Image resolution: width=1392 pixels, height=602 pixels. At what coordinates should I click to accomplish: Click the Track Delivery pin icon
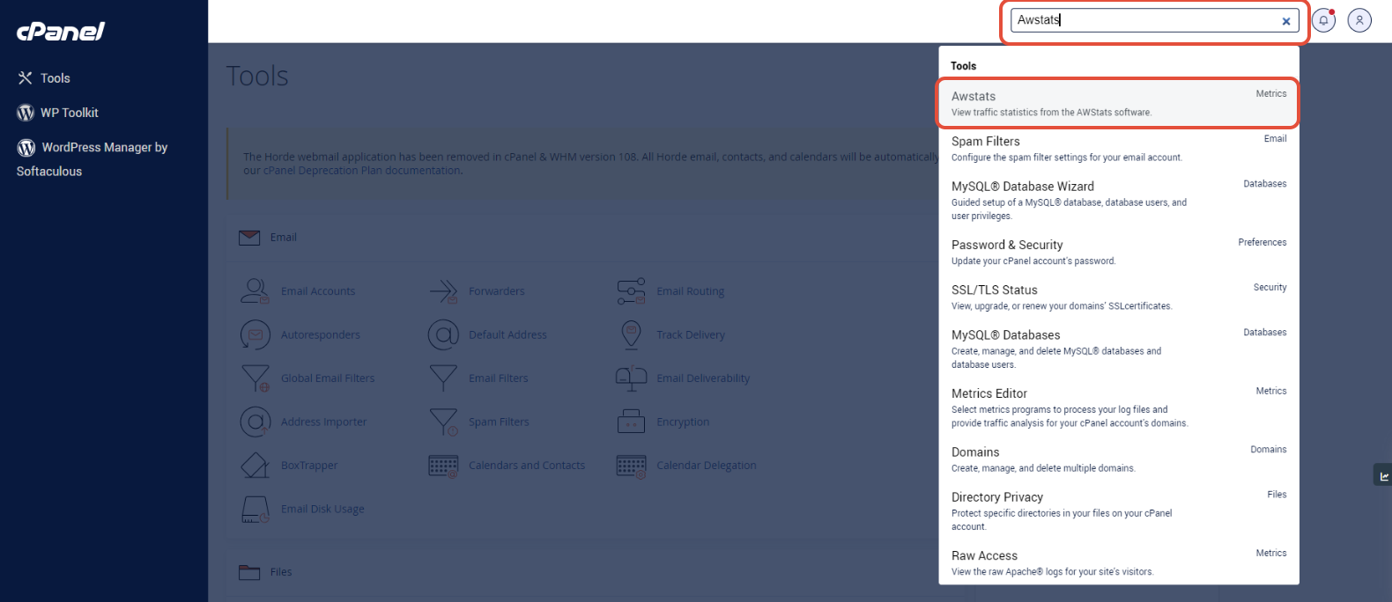tap(631, 334)
